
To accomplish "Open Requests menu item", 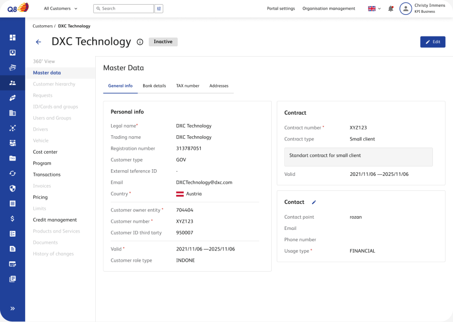I will click(42, 95).
